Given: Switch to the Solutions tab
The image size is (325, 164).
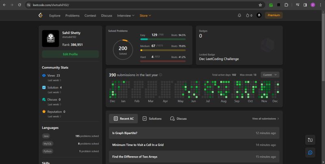Looking at the screenshot, I should tap(152, 119).
